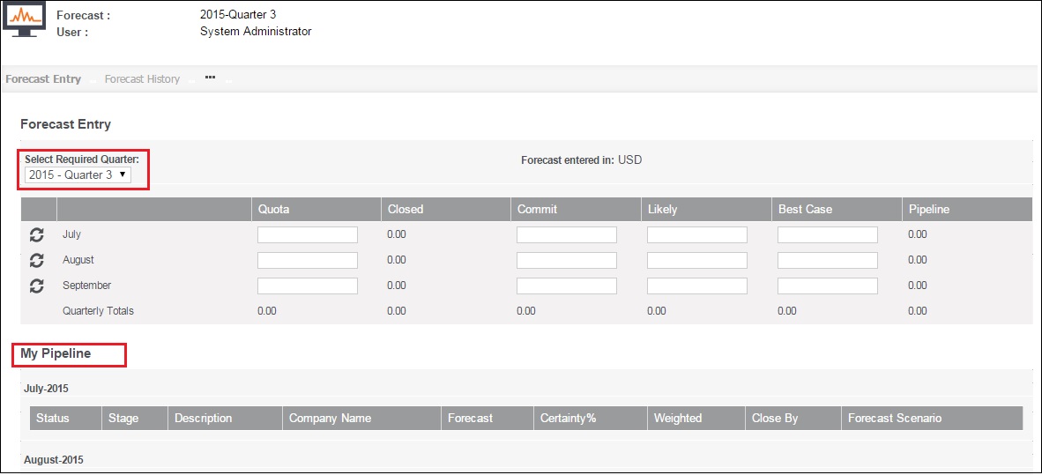Refresh the September forecast row
Viewport: 1042px width, 475px height.
click(x=37, y=286)
